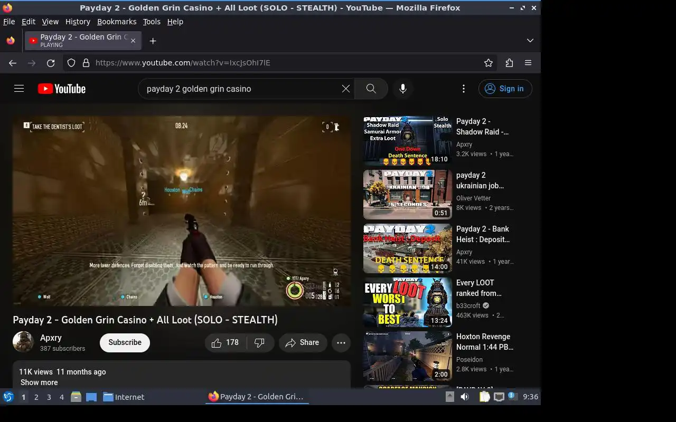The height and width of the screenshot is (422, 676).
Task: Open 'Hoxton Revenge Normal' title
Action: click(x=485, y=342)
